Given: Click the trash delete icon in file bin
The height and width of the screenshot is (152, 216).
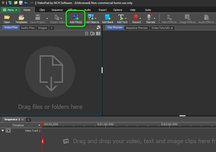Looking at the screenshot, I should 86,33.
